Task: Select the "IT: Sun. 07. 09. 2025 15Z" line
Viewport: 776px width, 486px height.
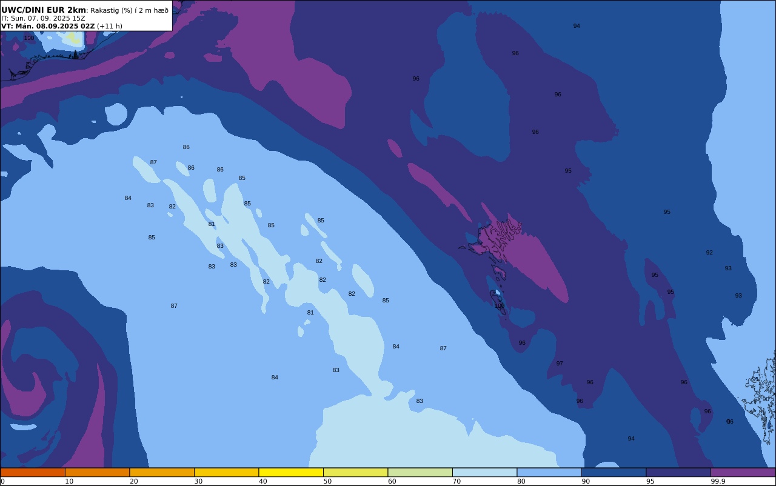Action: (43, 18)
